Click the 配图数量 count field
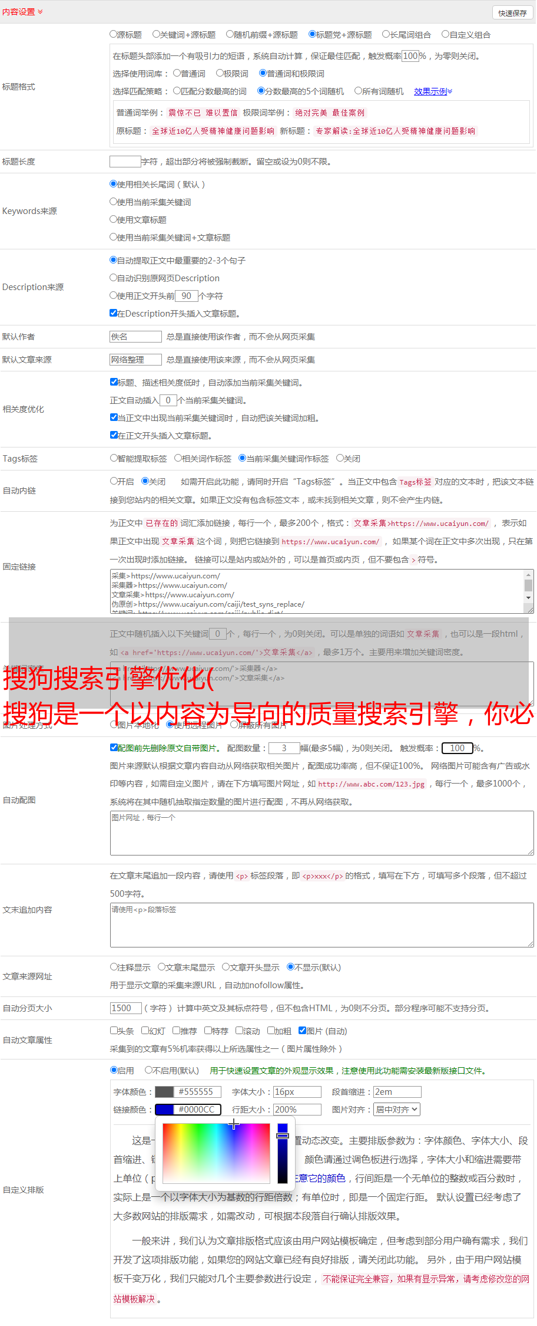537x1326 pixels. point(284,748)
